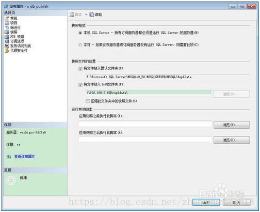Image resolution: width=260 pixels, height=212 pixels.
Task: Click the 快照 page icon
Action: tap(7, 32)
